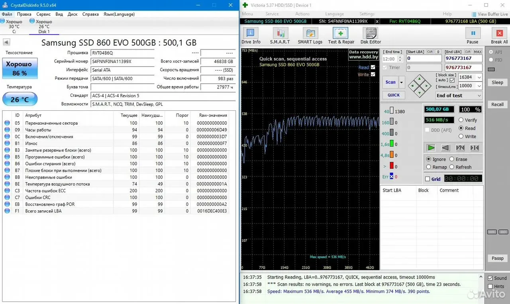Image resolution: width=510 pixels, height=304 pixels.
Task: Open Victoria Settings menu
Action: (x=367, y=14)
